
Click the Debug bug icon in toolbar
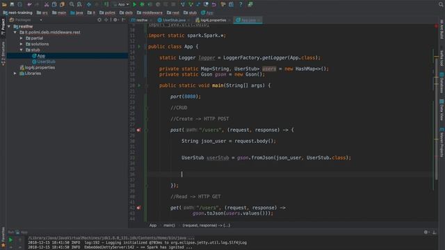point(142,4)
